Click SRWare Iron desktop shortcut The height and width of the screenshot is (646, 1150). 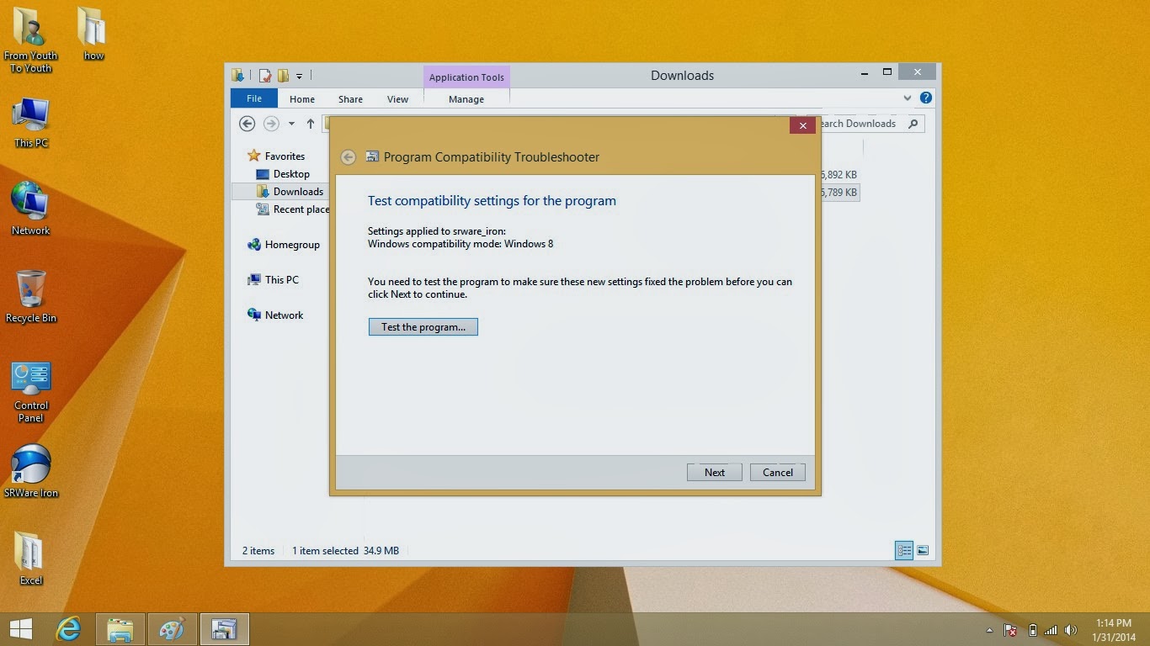(31, 471)
